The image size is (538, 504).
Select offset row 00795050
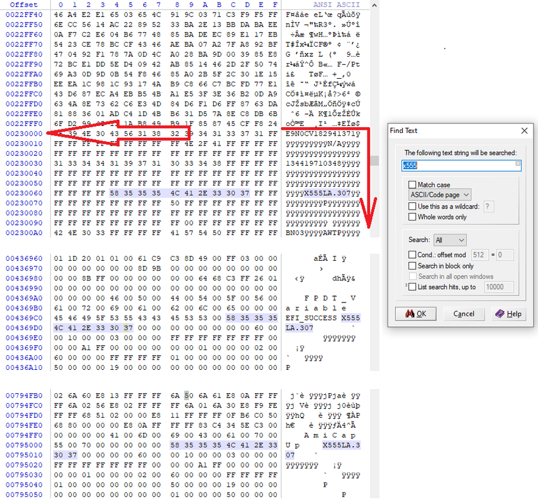[x=24, y=495]
